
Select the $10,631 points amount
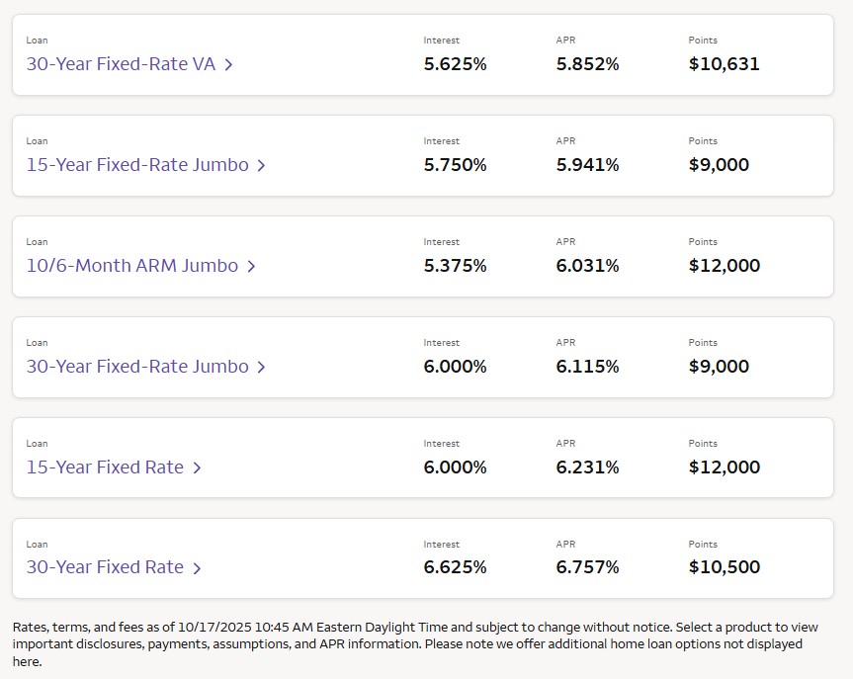coord(724,65)
